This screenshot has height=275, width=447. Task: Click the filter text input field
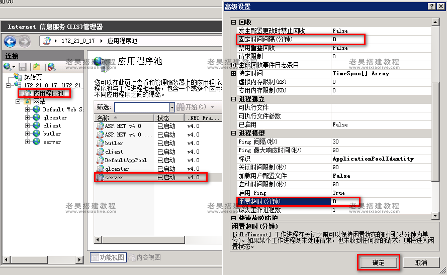(142, 107)
